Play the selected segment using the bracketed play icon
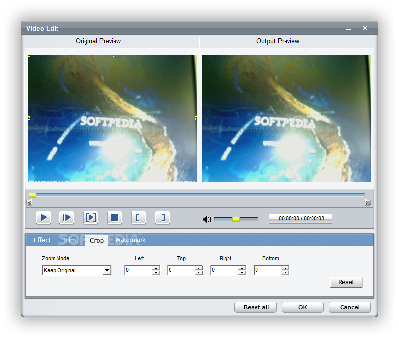399x338 pixels. pyautogui.click(x=90, y=218)
